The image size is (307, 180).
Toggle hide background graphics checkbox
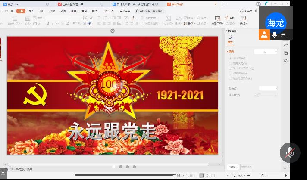point(230,78)
